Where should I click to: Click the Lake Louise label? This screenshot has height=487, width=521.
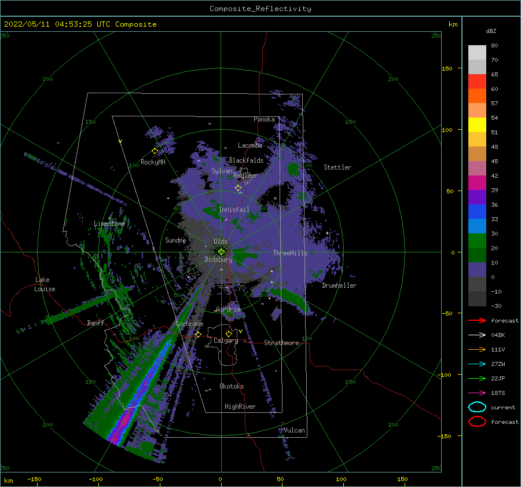pos(45,284)
